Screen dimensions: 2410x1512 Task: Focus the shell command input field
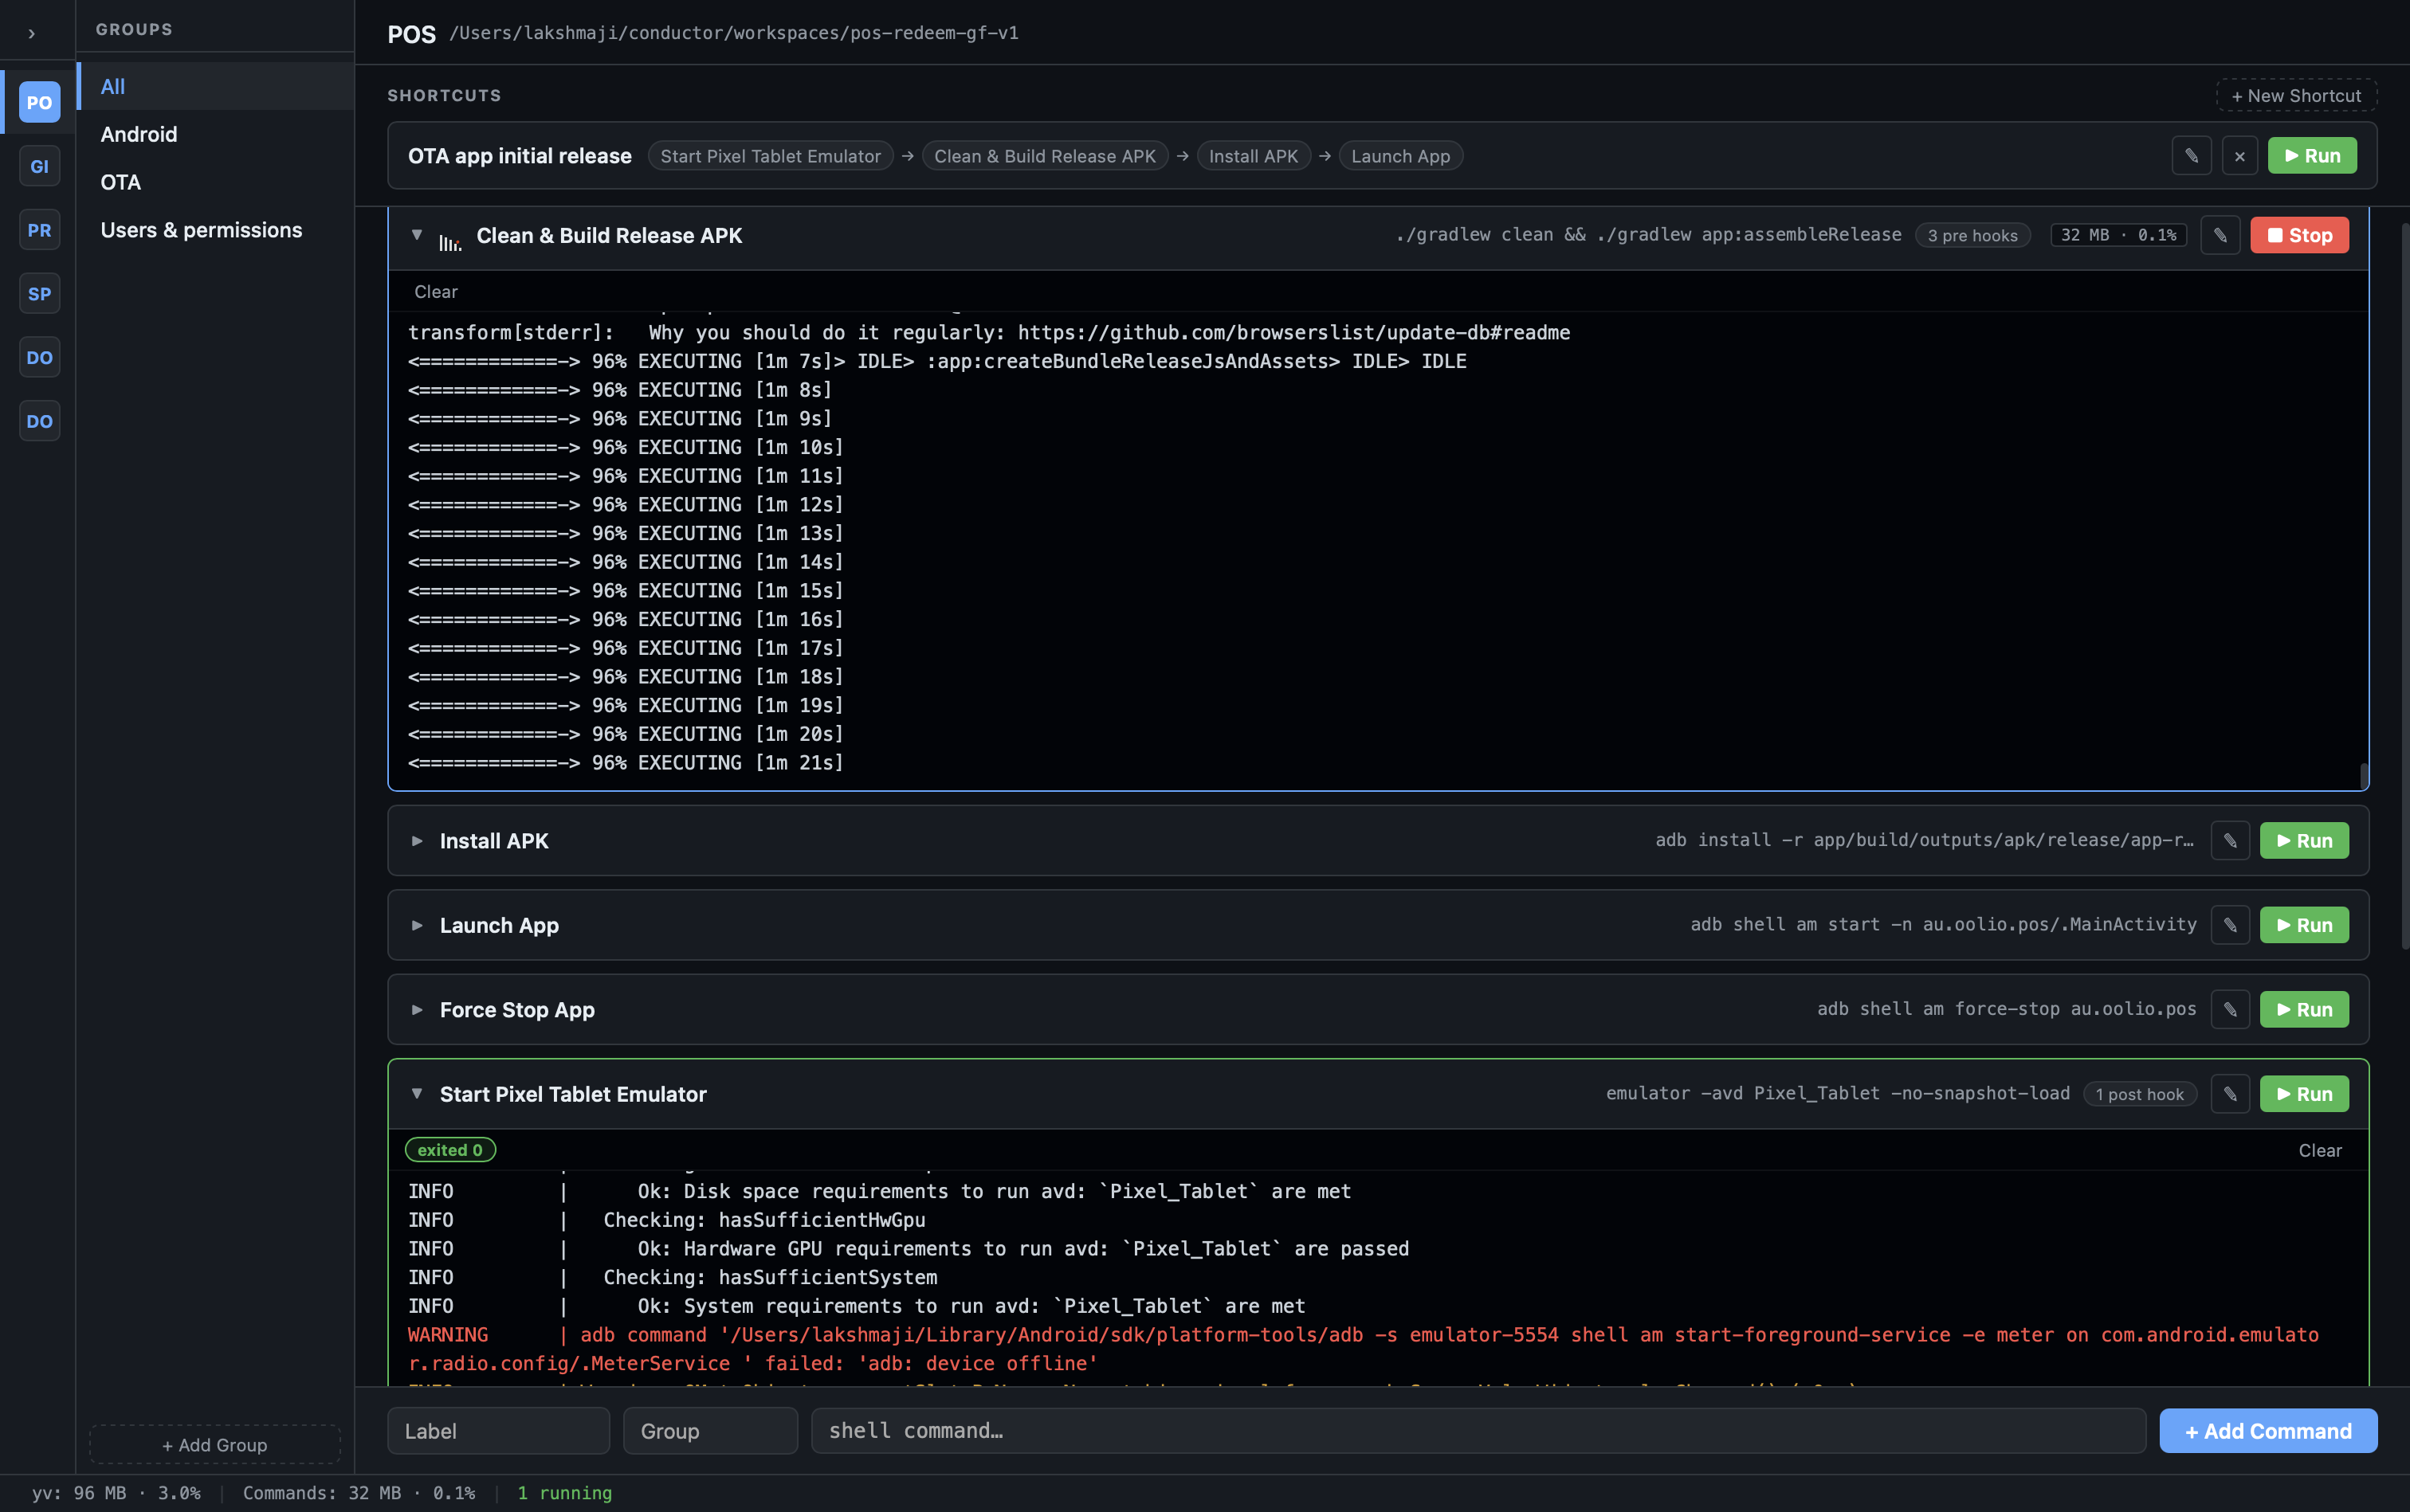coord(1478,1431)
